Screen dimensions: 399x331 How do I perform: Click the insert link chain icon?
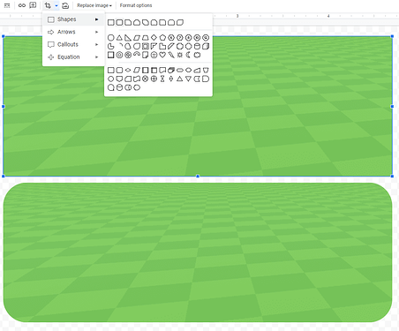point(22,5)
